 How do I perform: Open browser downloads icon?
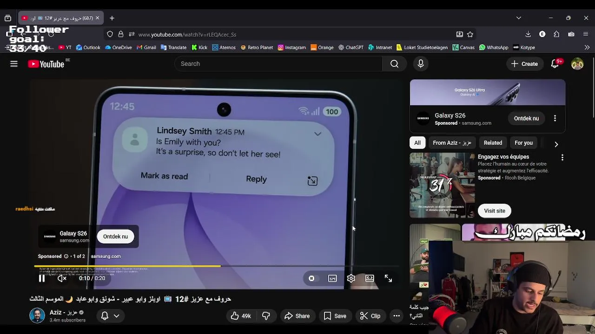(x=528, y=34)
